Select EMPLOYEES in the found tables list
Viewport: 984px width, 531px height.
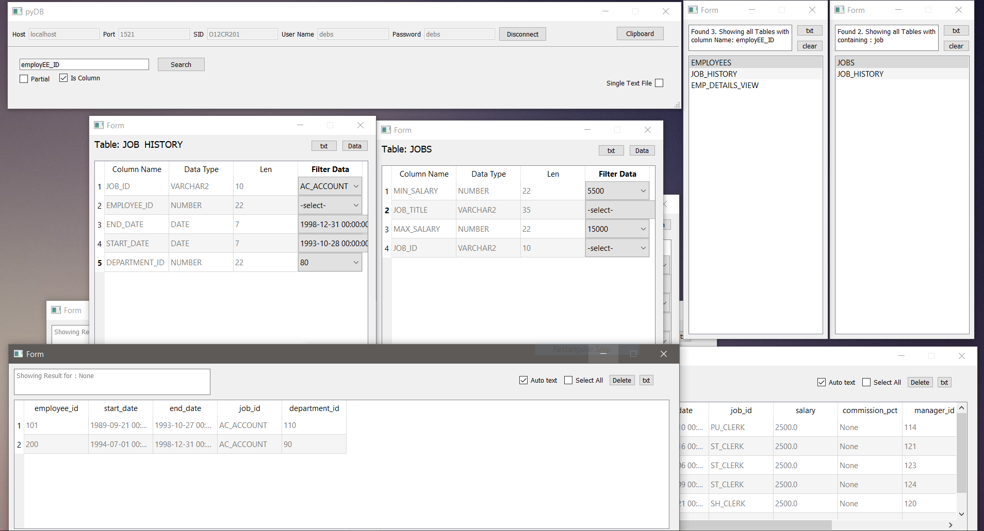click(x=756, y=62)
